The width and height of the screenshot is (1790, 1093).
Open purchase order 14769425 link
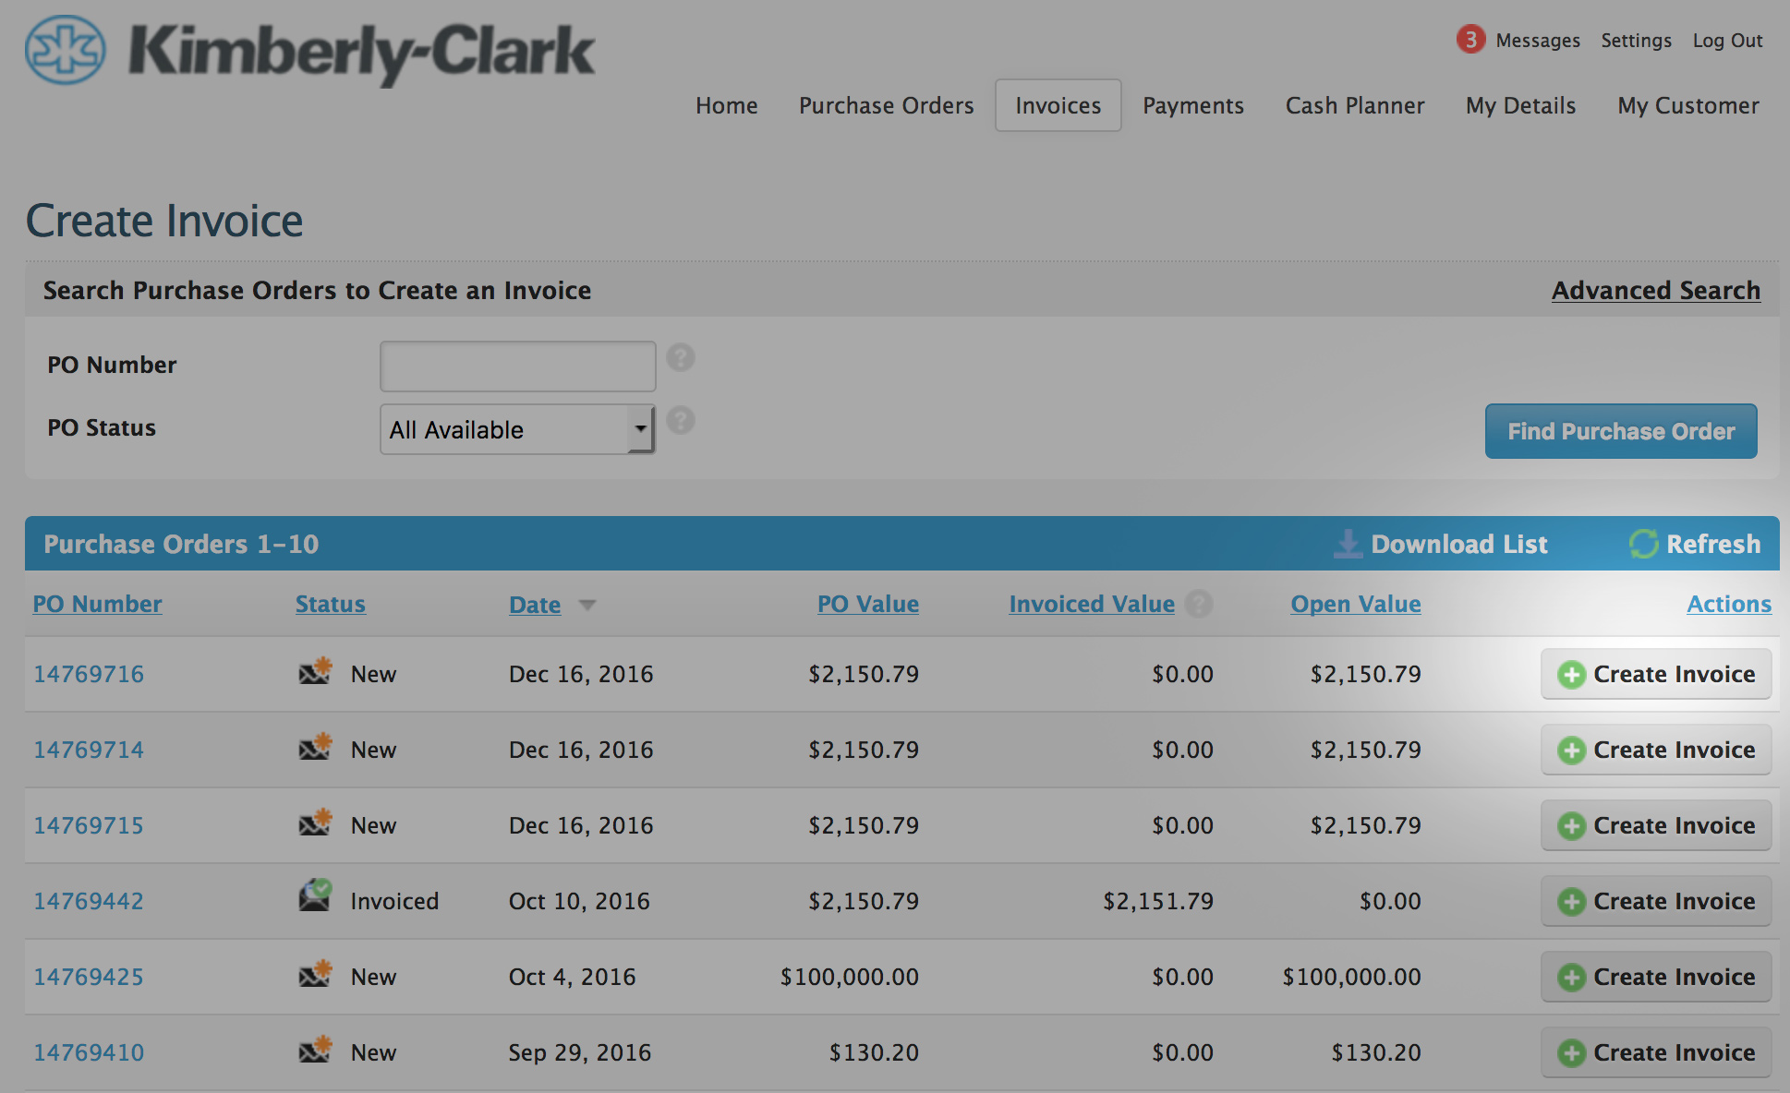89,978
